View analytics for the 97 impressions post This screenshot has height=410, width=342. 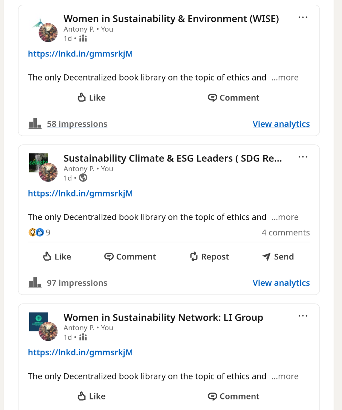[x=281, y=283]
